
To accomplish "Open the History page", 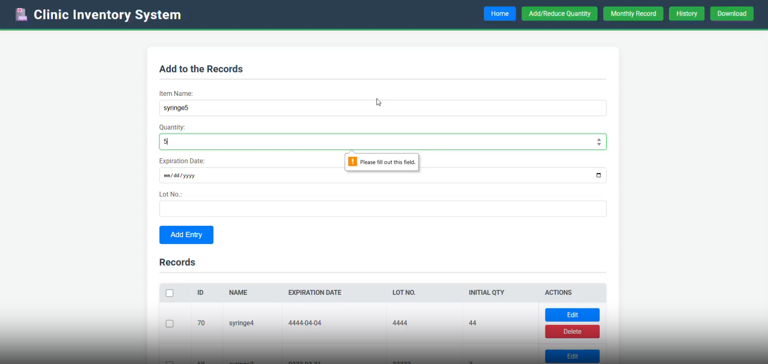I will click(x=686, y=13).
